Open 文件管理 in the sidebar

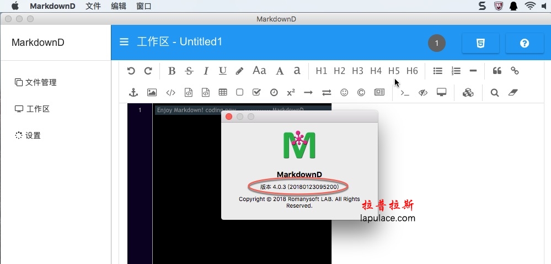tap(35, 82)
